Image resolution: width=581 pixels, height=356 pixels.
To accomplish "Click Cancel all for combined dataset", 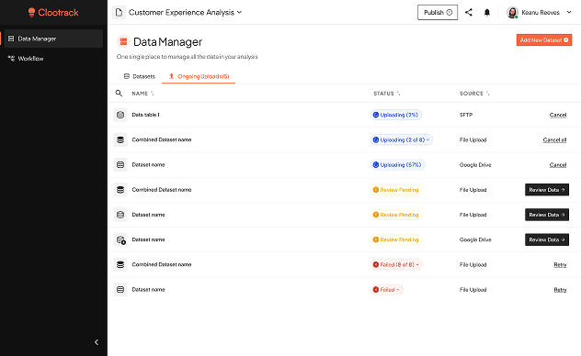I will [x=554, y=139].
